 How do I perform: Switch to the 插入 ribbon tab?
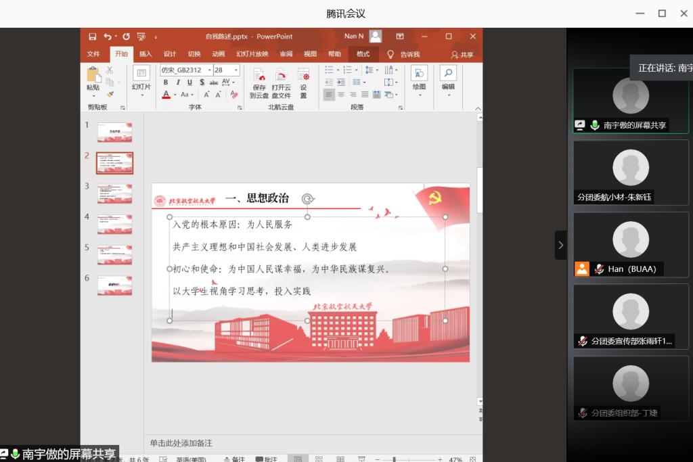146,54
